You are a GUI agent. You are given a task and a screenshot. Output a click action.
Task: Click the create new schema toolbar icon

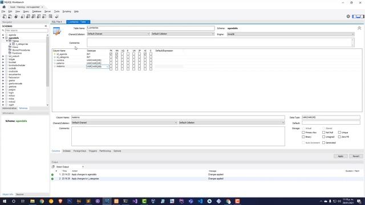(x=23, y=17)
